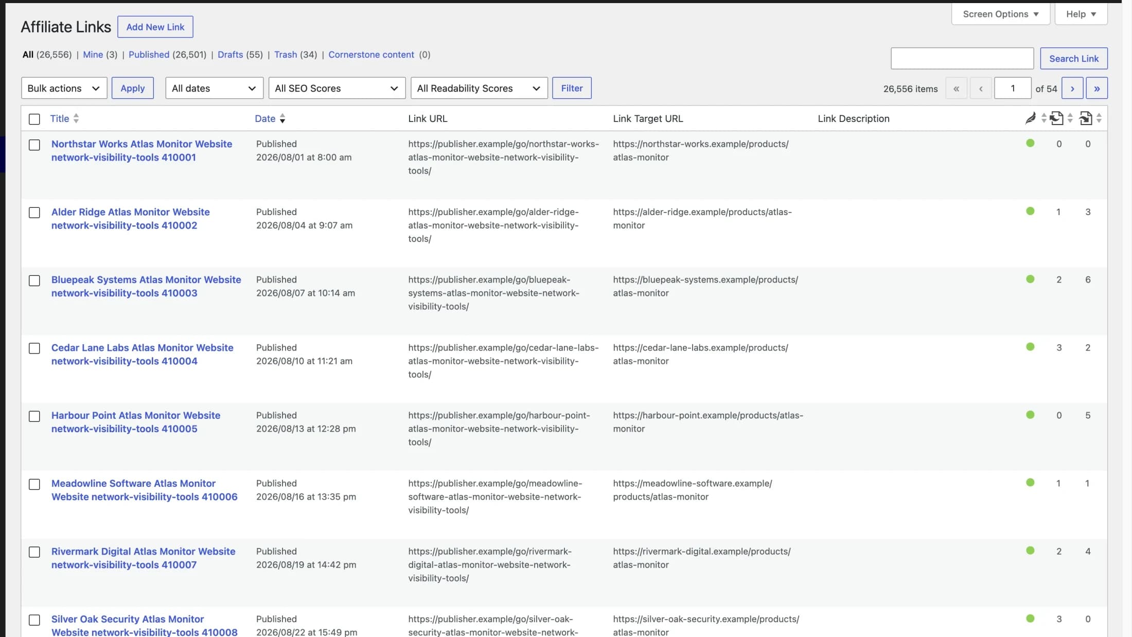Screen dimensions: 1132x637
Task: Click the current page number field
Action: coord(1013,88)
